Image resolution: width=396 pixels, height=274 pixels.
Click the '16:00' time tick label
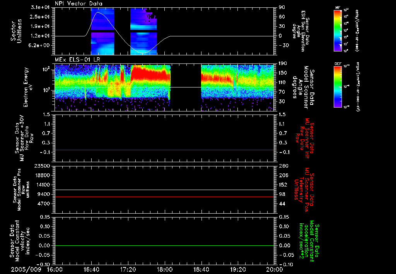(x=55, y=269)
